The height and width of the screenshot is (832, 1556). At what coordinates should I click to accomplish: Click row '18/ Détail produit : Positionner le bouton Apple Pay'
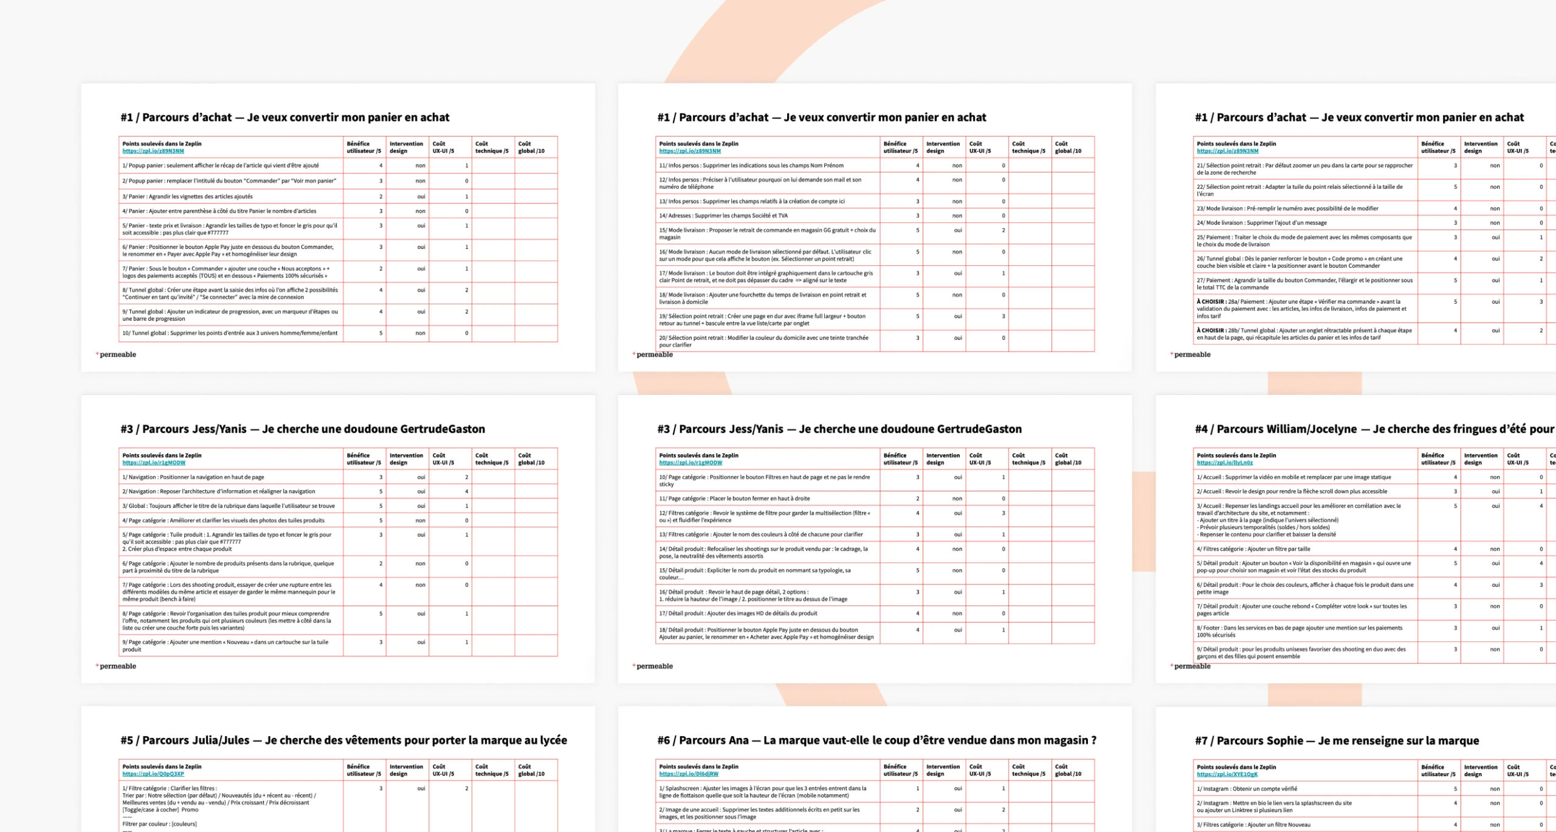pos(875,633)
